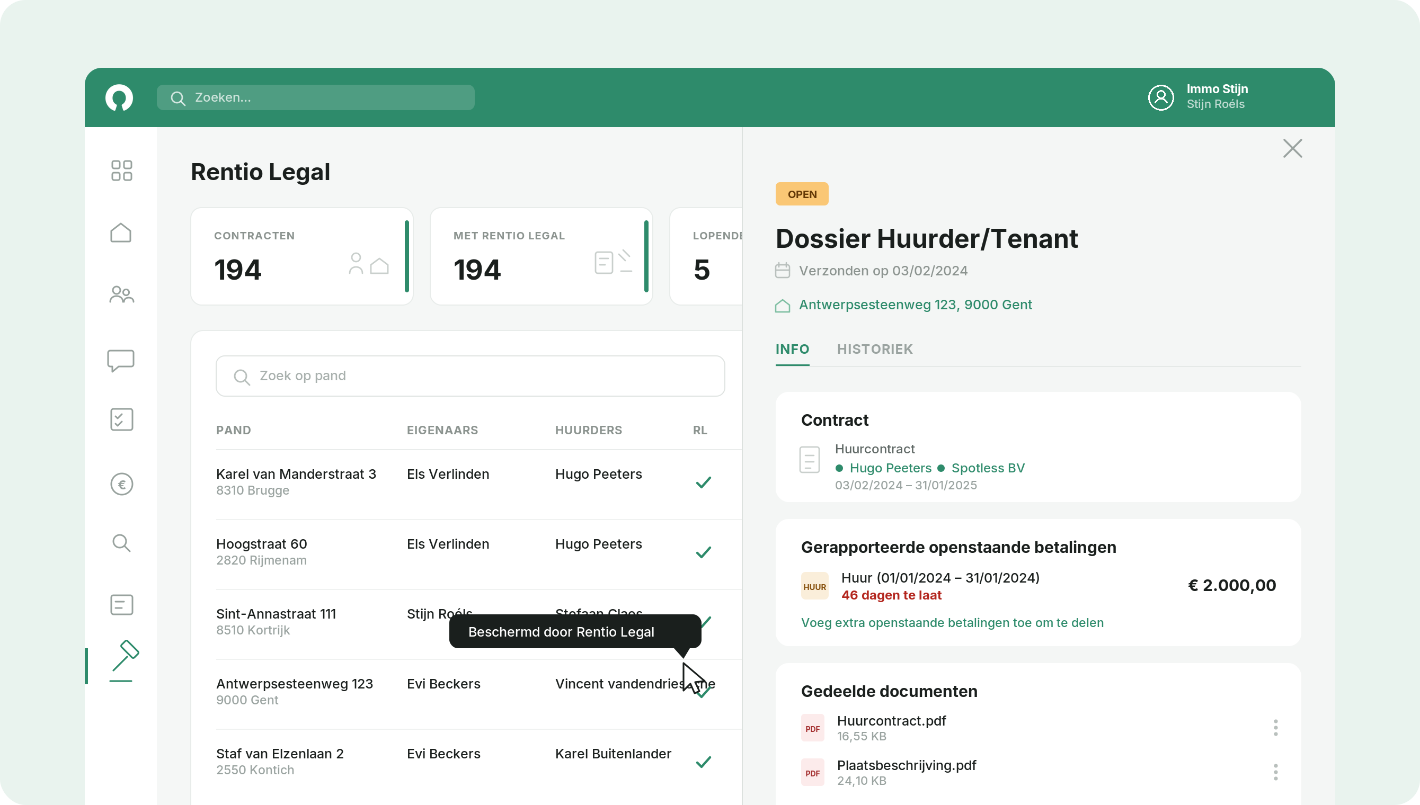Viewport: 1420px width, 805px height.
Task: Click Evi Beckers in Antwerpsesteenweg 123 row
Action: coord(443,683)
